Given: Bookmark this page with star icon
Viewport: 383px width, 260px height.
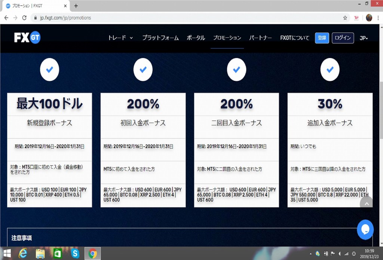Looking at the screenshot, I should tap(345, 18).
